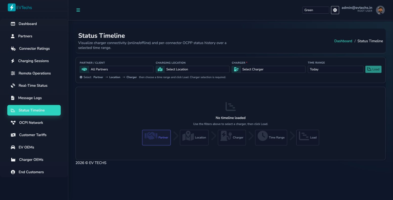Select the Partners sidebar icon
The height and width of the screenshot is (200, 393).
pyautogui.click(x=12, y=36)
